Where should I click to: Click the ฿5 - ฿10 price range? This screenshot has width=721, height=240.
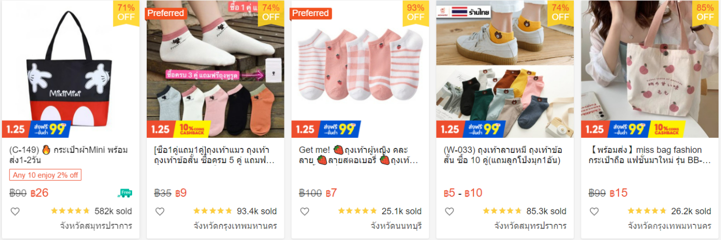click(463, 193)
